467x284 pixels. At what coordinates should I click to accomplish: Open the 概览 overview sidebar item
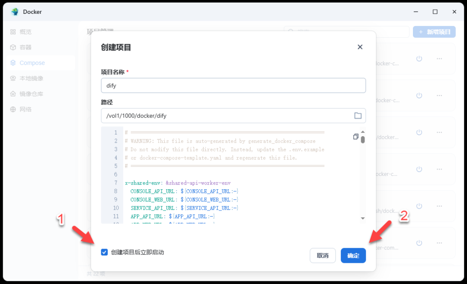(x=40, y=32)
